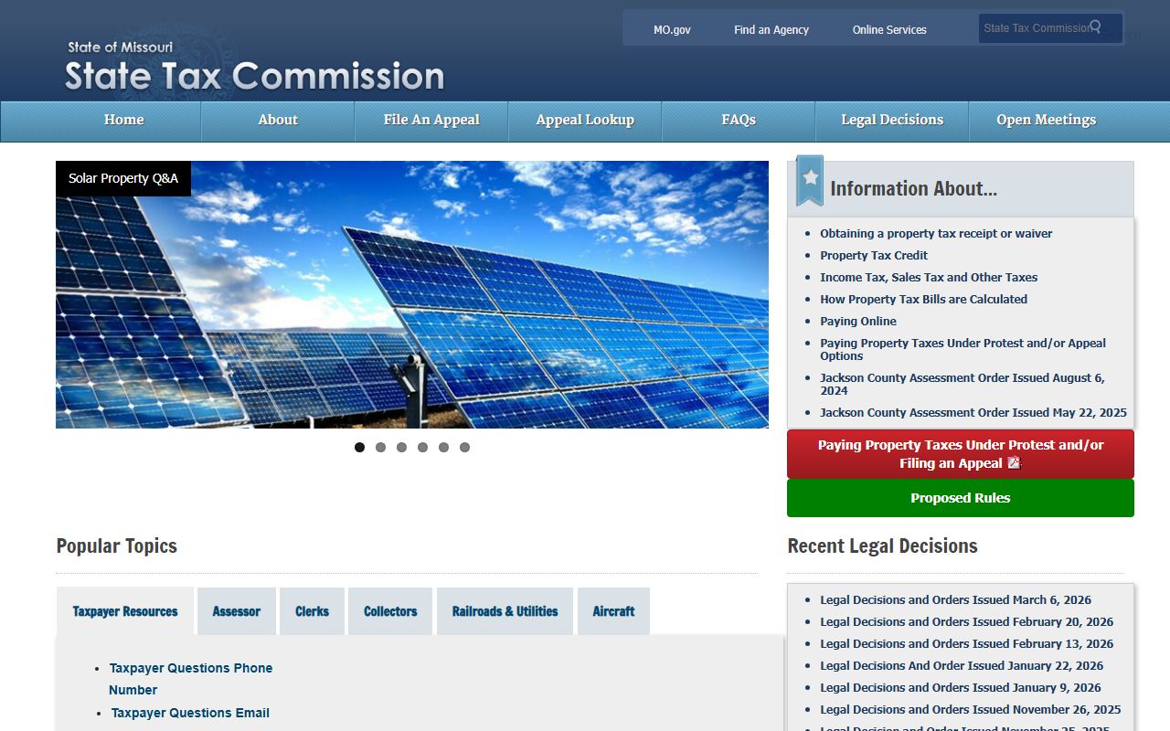Open the Open Meetings menu item
This screenshot has height=731, width=1170.
pos(1046,121)
